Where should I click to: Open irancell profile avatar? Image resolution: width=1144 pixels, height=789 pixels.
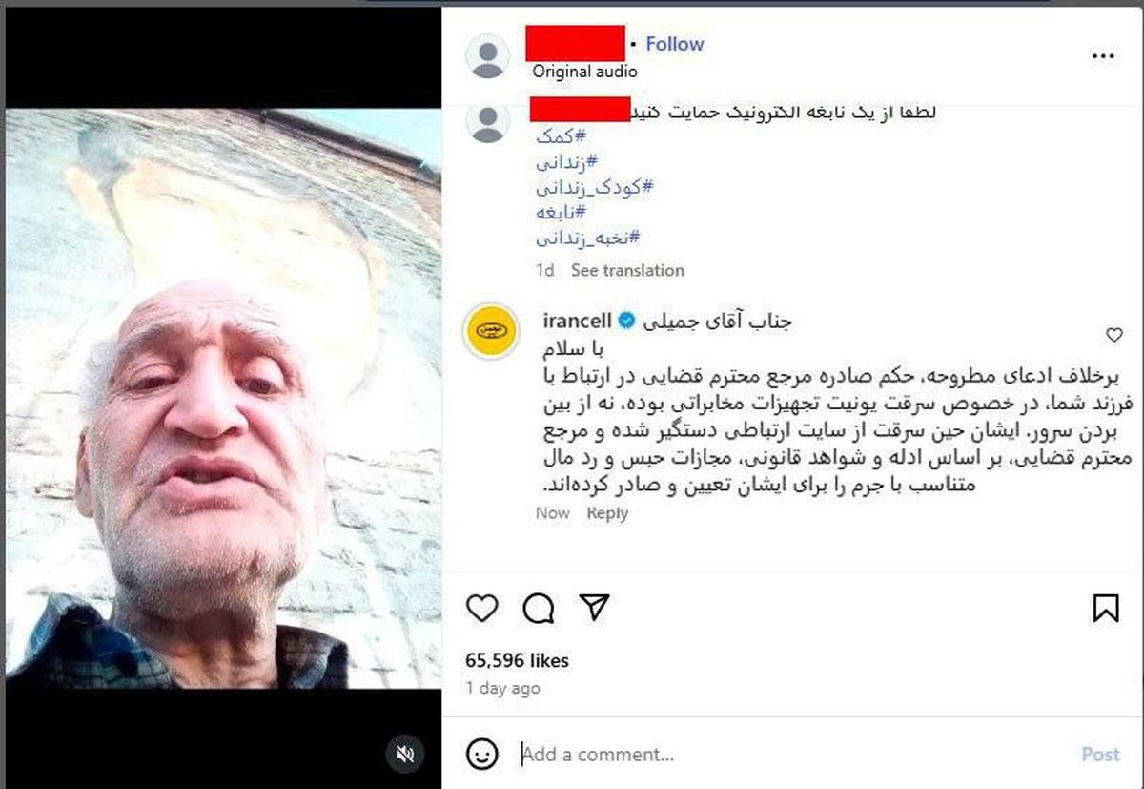click(x=490, y=332)
